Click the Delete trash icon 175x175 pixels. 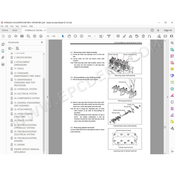pos(143,36)
